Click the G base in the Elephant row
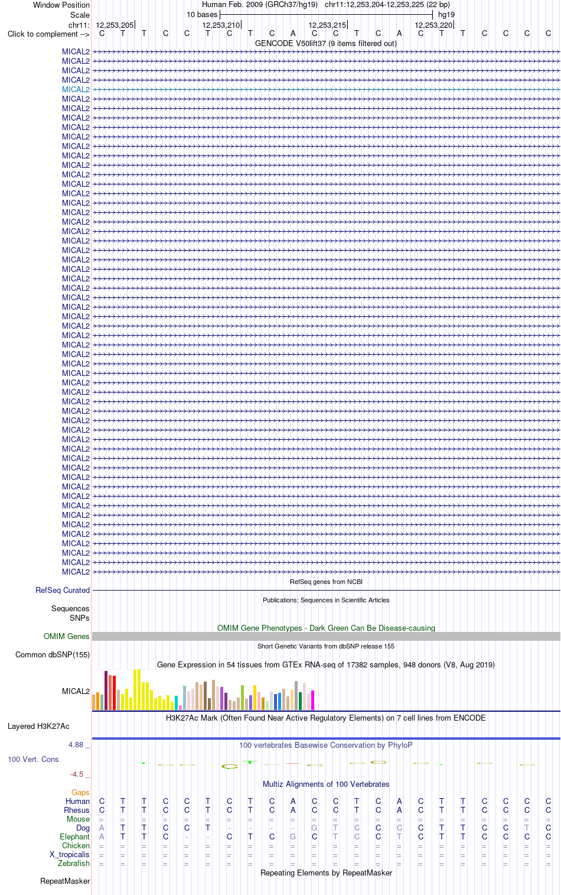The image size is (561, 895). (x=293, y=836)
